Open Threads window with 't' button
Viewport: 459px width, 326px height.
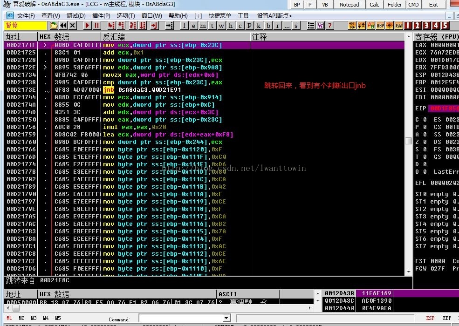pos(212,26)
